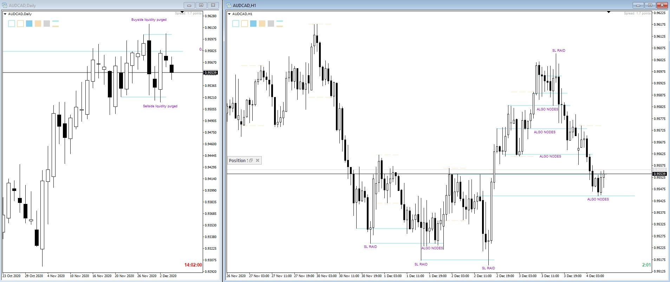Close the Position panel with its X icon
This screenshot has width=670, height=282.
[x=258, y=160]
